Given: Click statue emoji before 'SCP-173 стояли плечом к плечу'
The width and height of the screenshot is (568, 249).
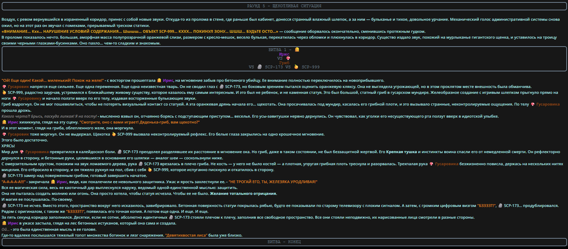Looking at the screenshot, I should (171, 217).
